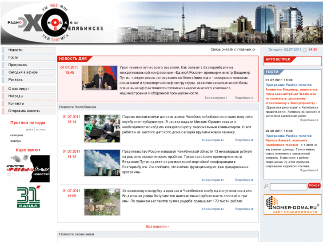Click the Курс валют heading
The image size is (323, 242).
click(x=28, y=150)
